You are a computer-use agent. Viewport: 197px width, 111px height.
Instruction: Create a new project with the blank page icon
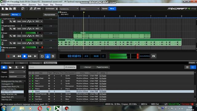tap(3, 9)
